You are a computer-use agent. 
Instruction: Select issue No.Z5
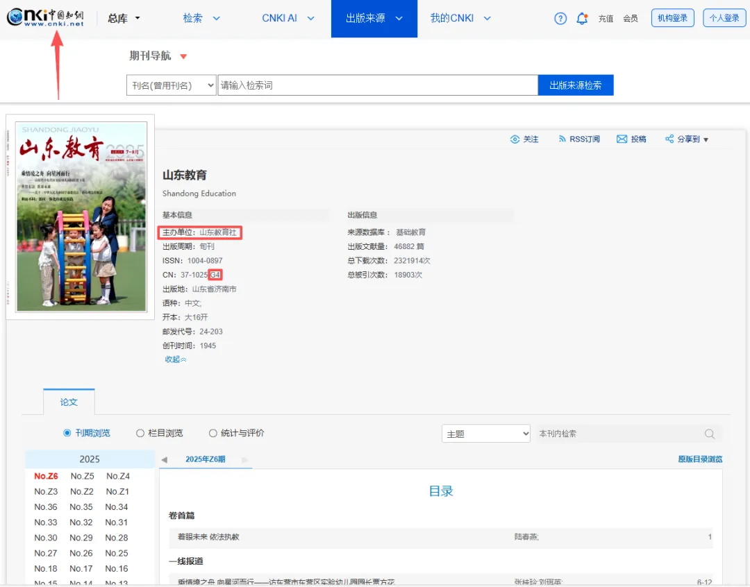82,476
